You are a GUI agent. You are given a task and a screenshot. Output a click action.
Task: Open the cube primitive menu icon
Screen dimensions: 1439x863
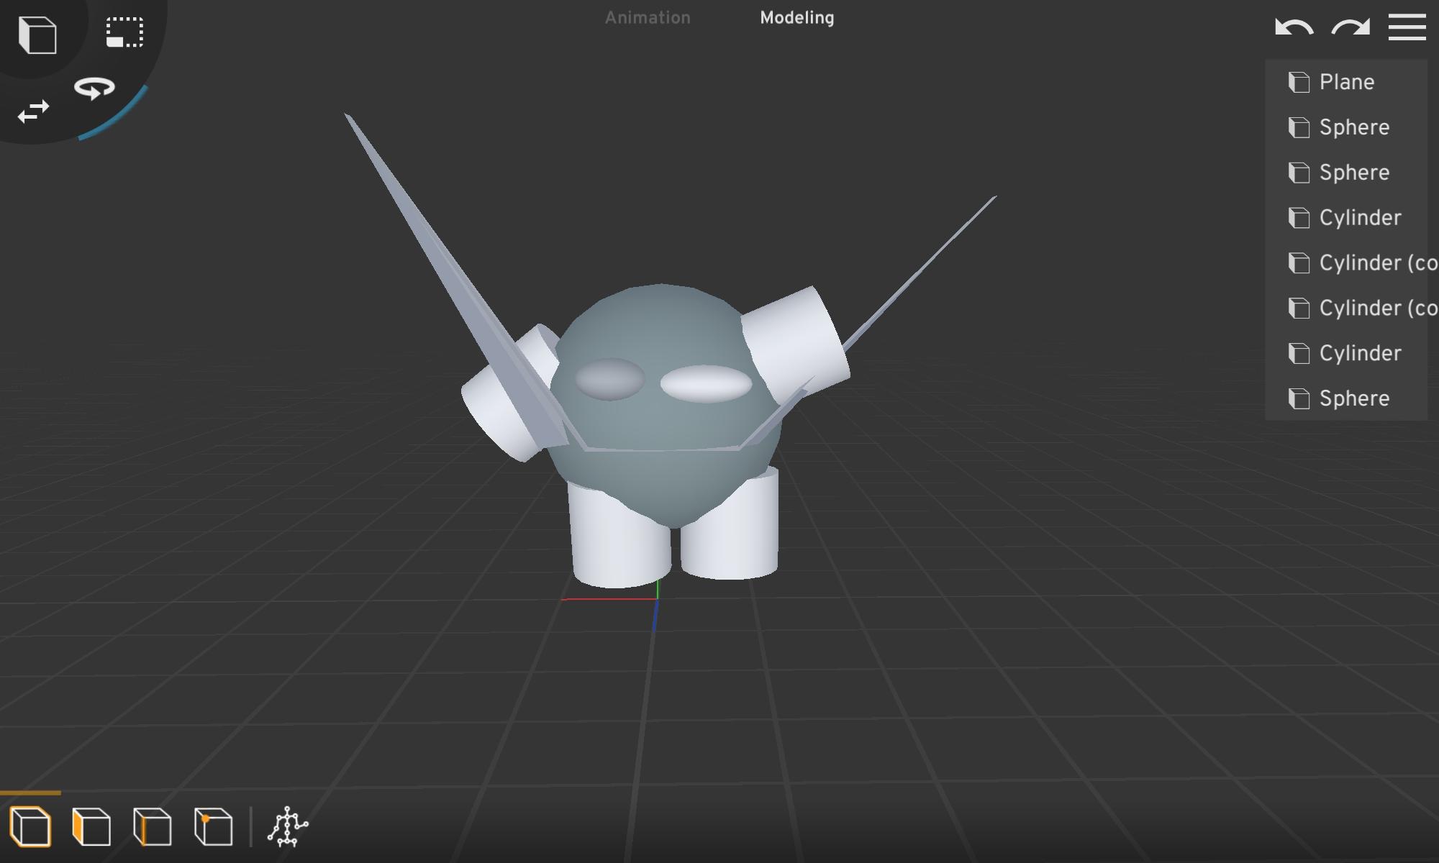pyautogui.click(x=37, y=35)
